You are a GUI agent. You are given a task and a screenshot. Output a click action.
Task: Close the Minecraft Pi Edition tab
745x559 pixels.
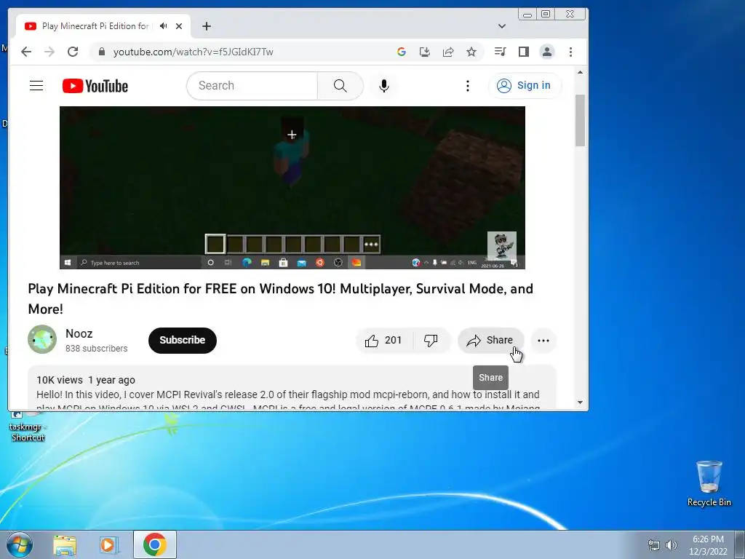click(179, 26)
